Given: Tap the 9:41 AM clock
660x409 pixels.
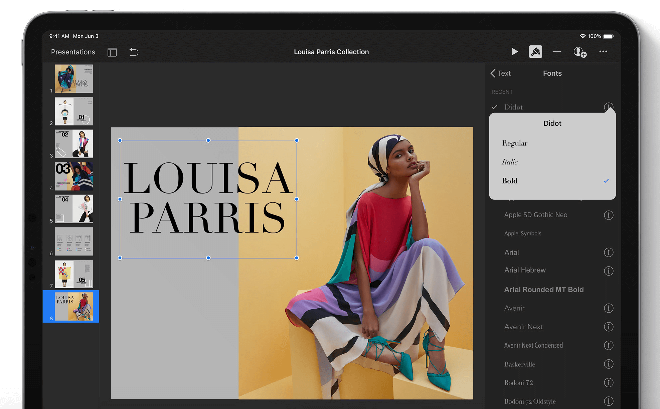Looking at the screenshot, I should click(59, 36).
